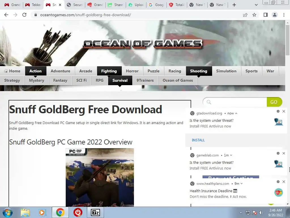Open File Explorer from taskbar
The height and width of the screenshot is (218, 290).
(x=25, y=212)
